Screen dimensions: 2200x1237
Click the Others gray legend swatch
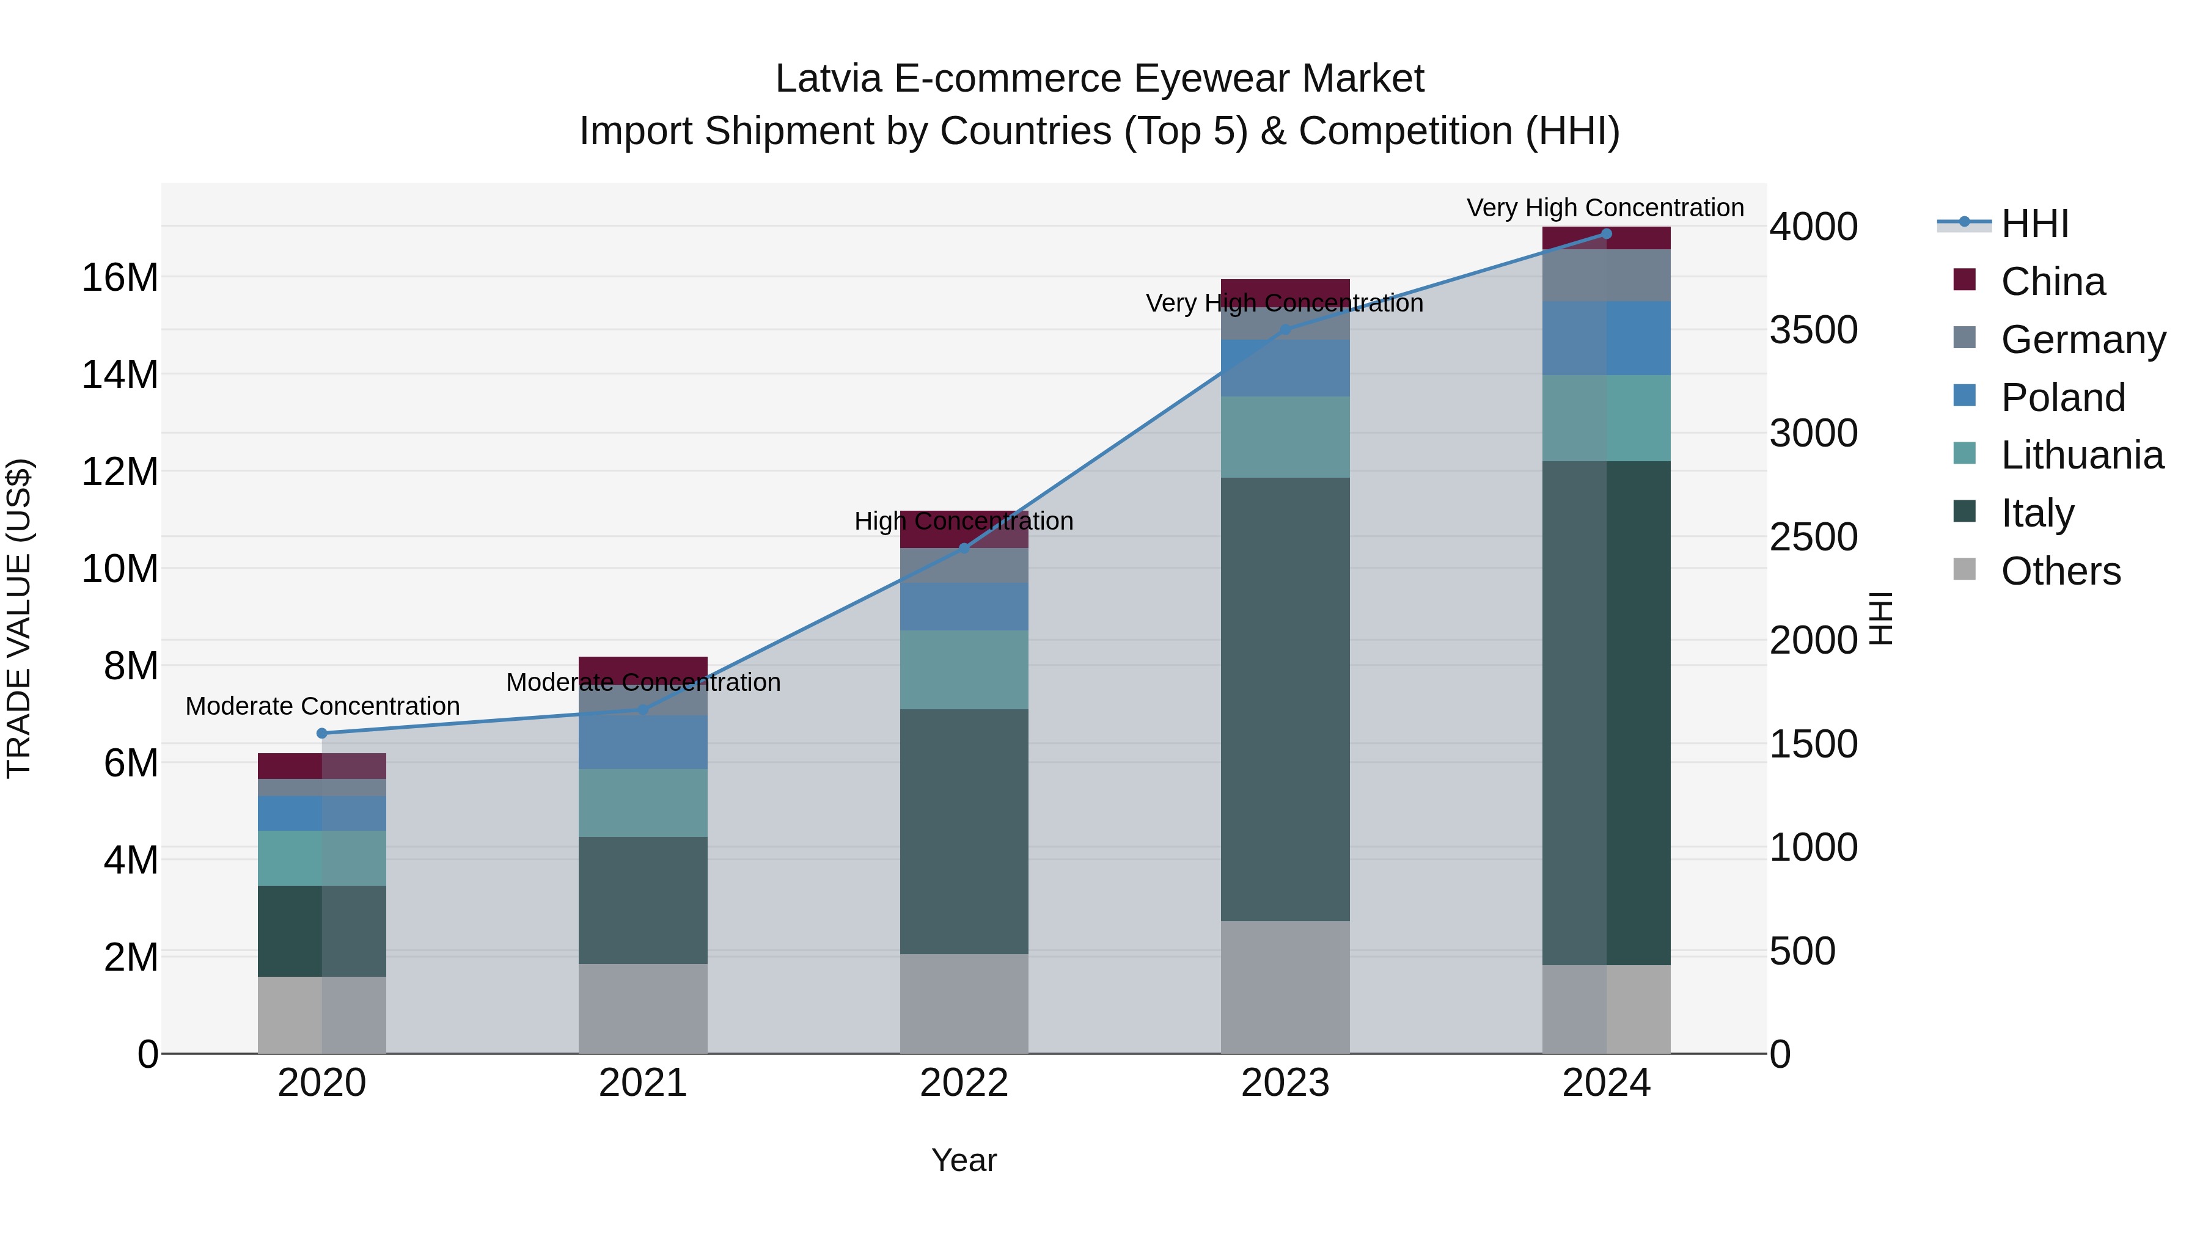pyautogui.click(x=1964, y=569)
